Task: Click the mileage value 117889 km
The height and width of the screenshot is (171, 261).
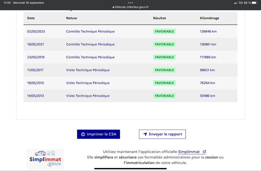Action: (x=208, y=57)
